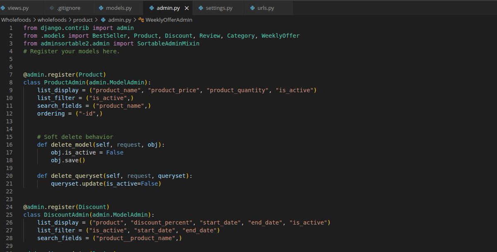Click WeeklyOffer in the models import
Screen dimensions: 497x252
click(x=280, y=36)
